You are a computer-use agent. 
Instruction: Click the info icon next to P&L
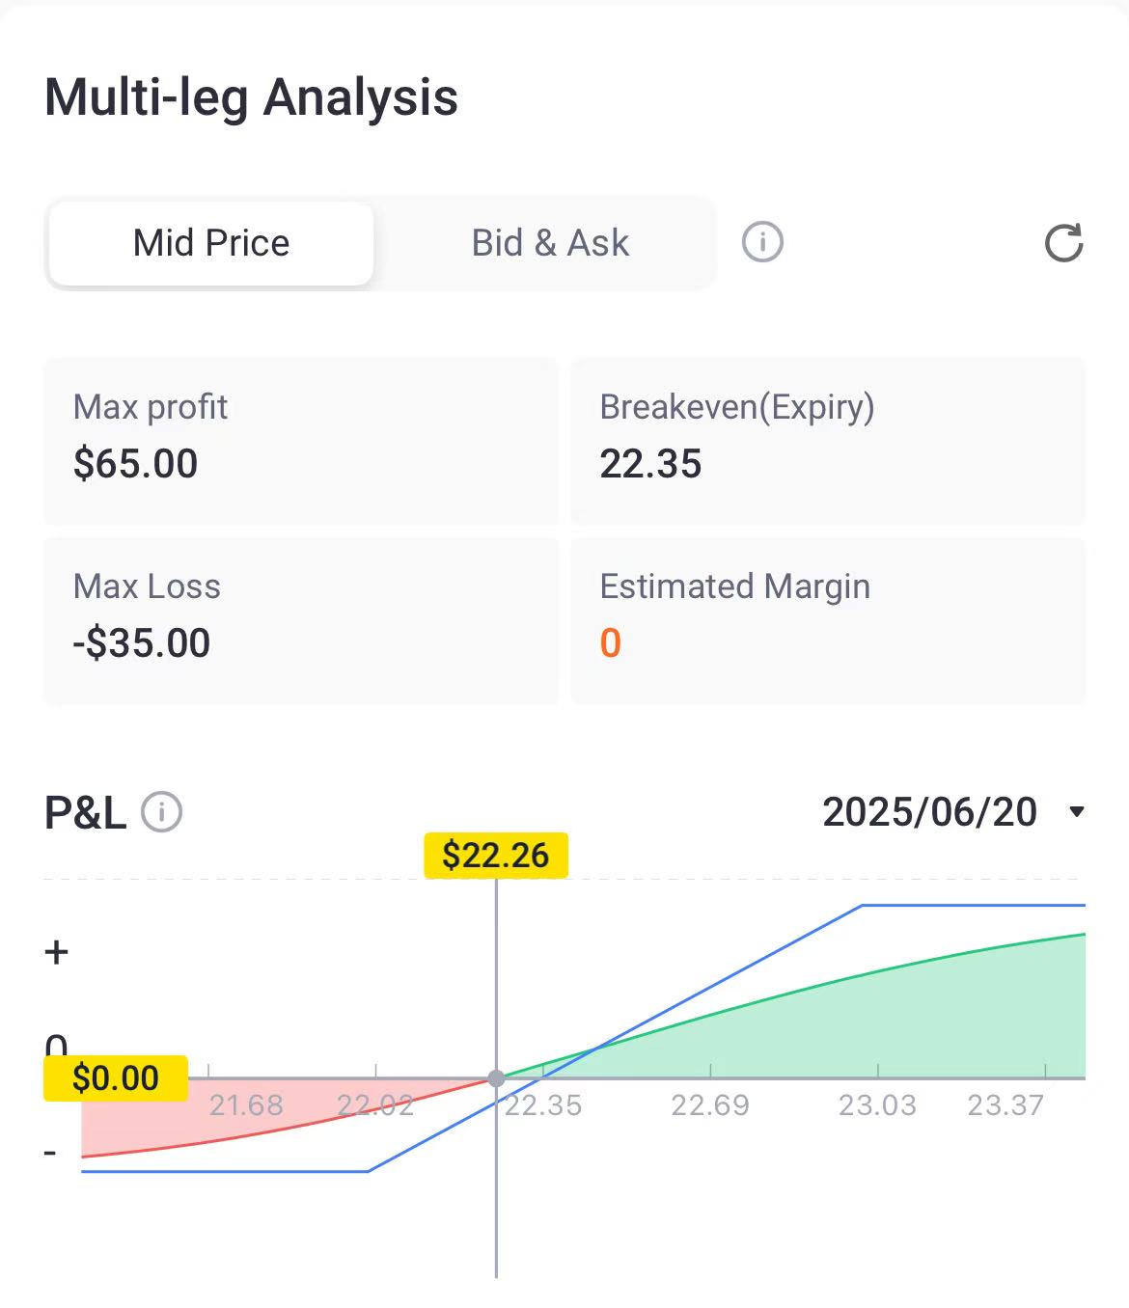click(x=161, y=812)
